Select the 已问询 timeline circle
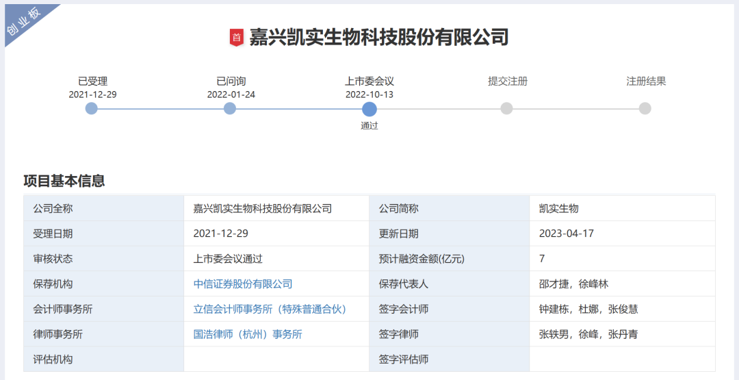This screenshot has height=380, width=739. pos(230,108)
